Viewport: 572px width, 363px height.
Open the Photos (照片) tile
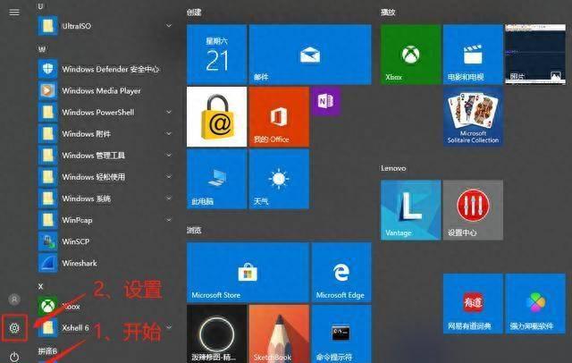(535, 55)
